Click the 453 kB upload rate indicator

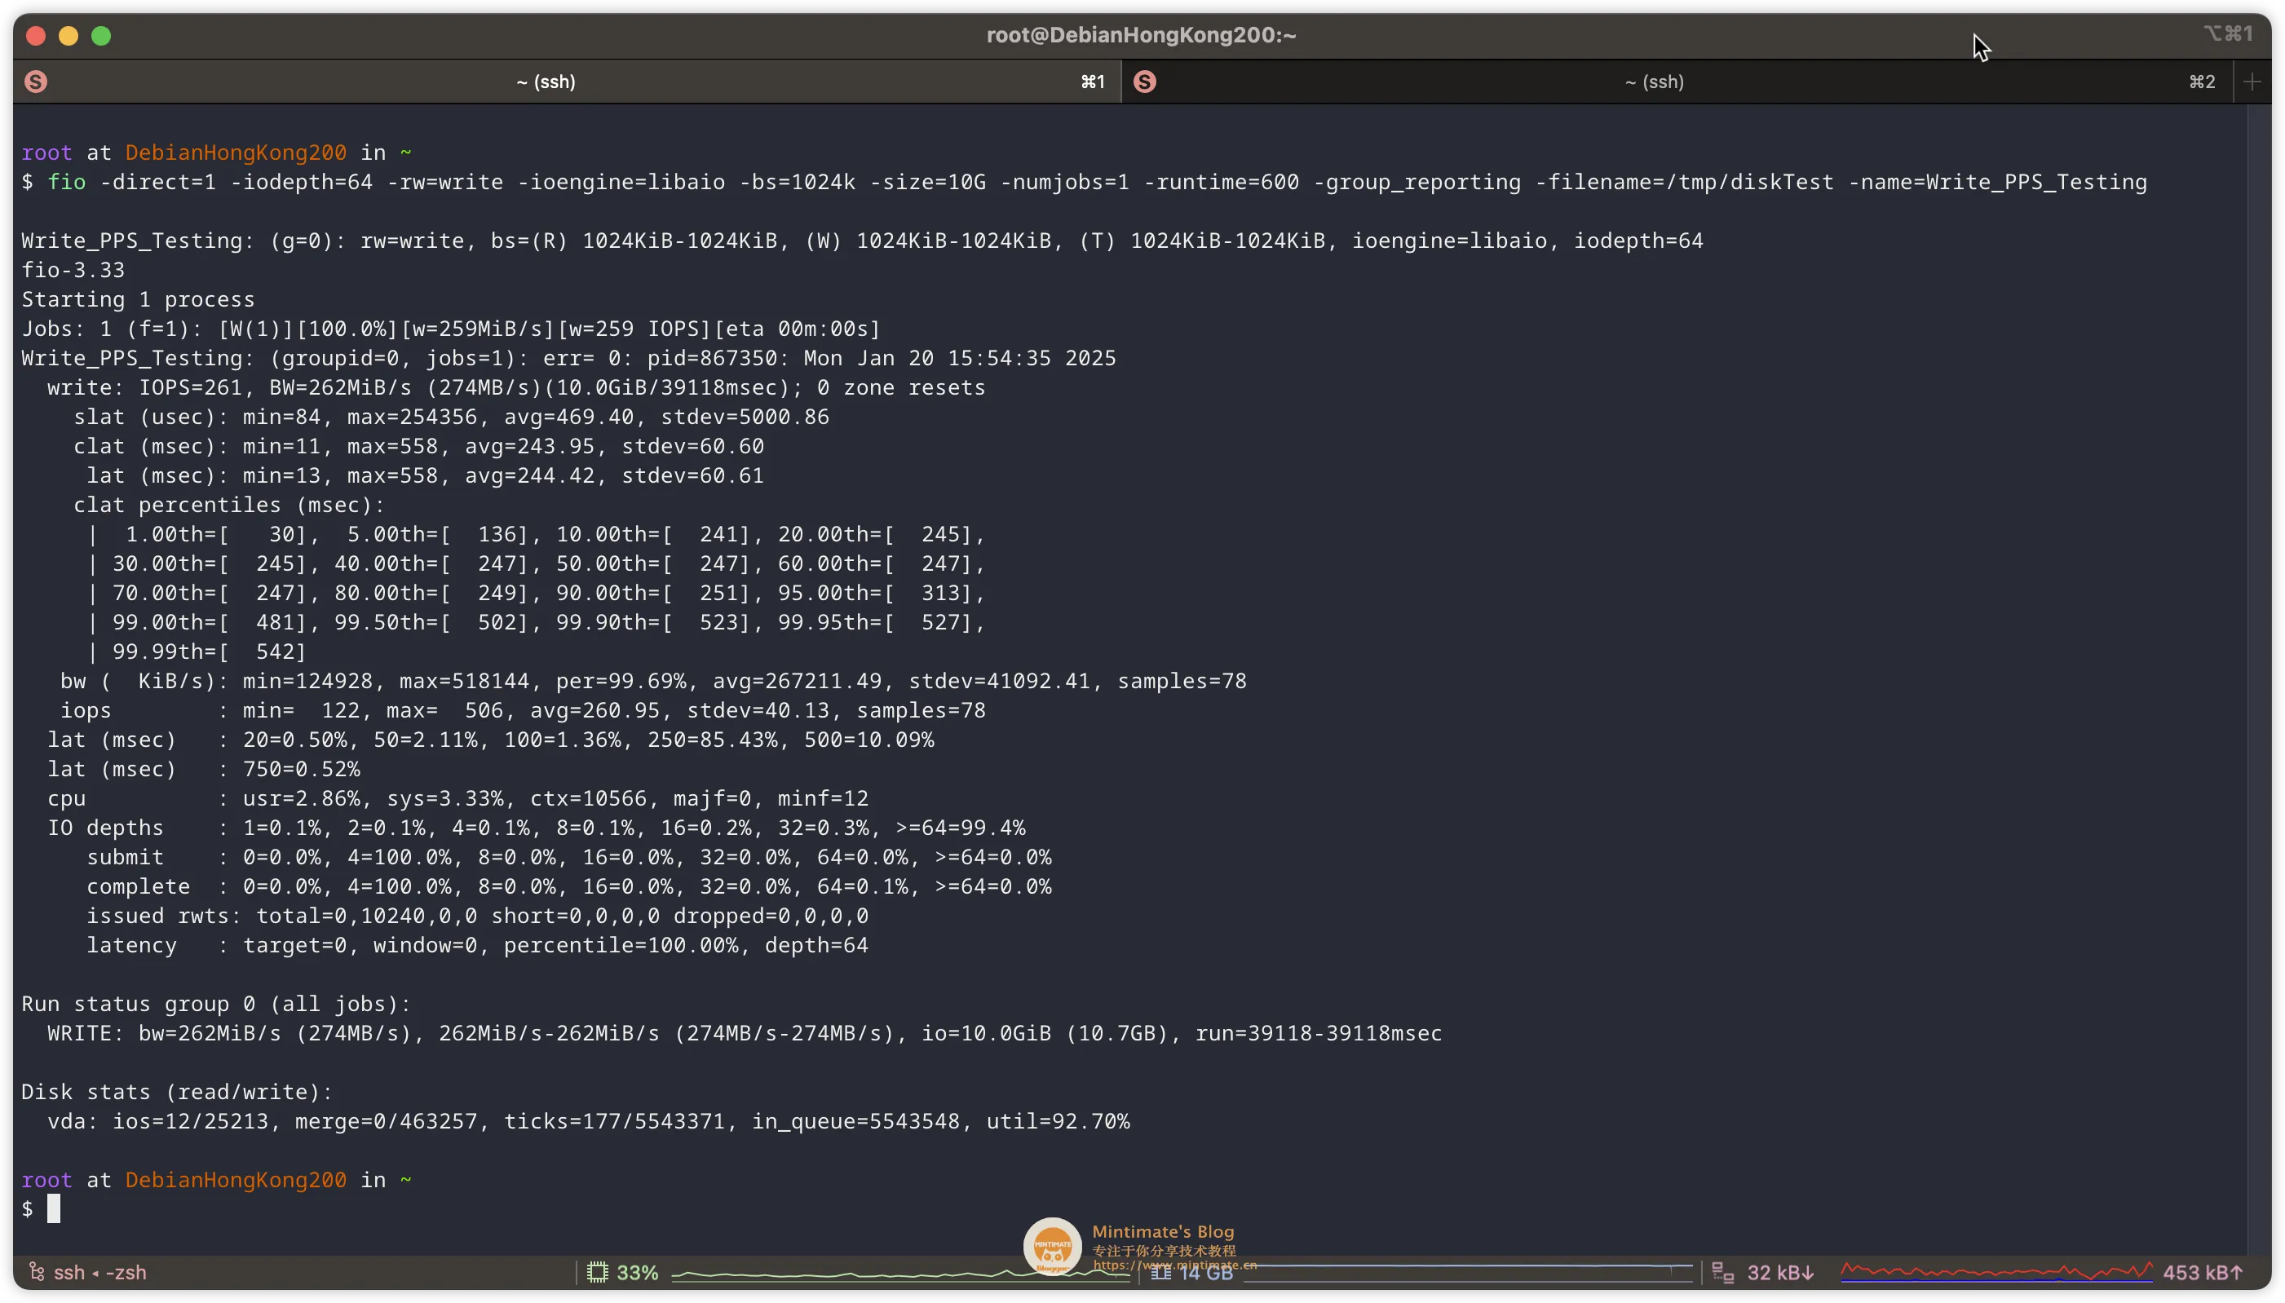2202,1272
